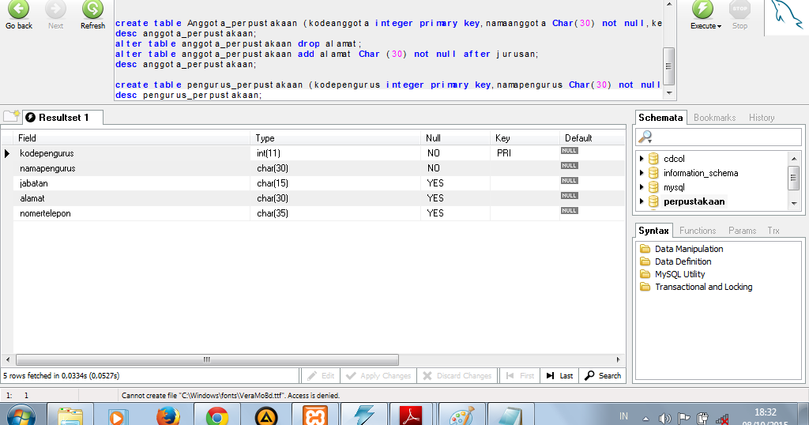Screen dimensions: 809x425
Task: Click the Apply Changes button
Action: pyautogui.click(x=378, y=375)
